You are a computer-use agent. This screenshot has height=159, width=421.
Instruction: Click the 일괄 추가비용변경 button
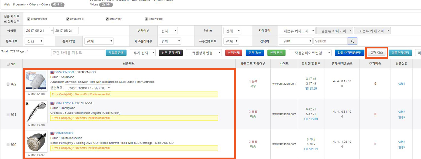[350, 53]
